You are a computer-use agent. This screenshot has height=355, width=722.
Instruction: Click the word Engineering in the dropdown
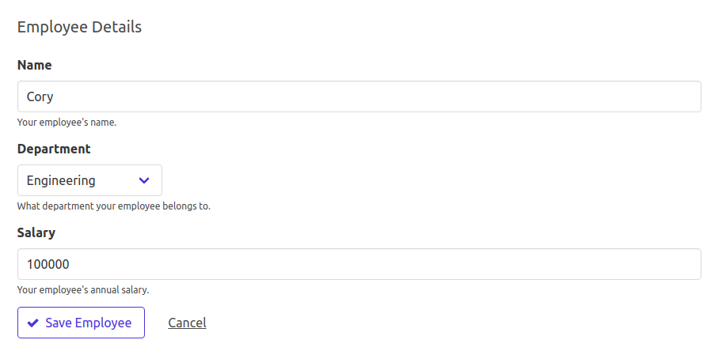point(61,180)
